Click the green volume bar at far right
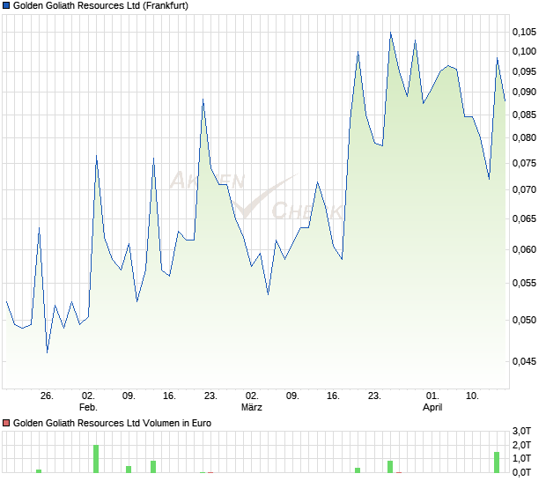 [497, 462]
